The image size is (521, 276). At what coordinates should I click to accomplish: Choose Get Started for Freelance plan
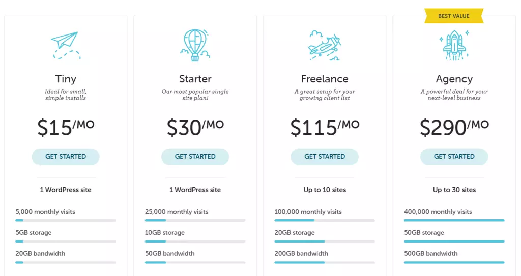325,157
